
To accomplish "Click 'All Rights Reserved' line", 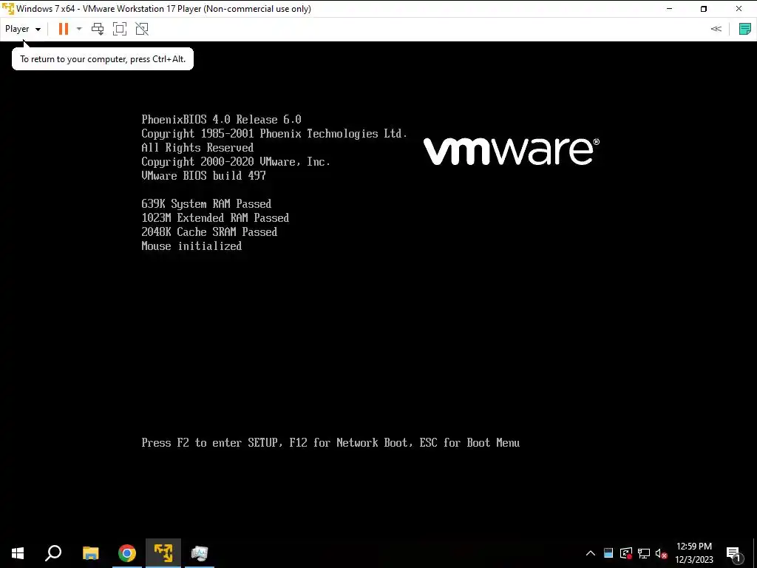I will click(x=197, y=147).
